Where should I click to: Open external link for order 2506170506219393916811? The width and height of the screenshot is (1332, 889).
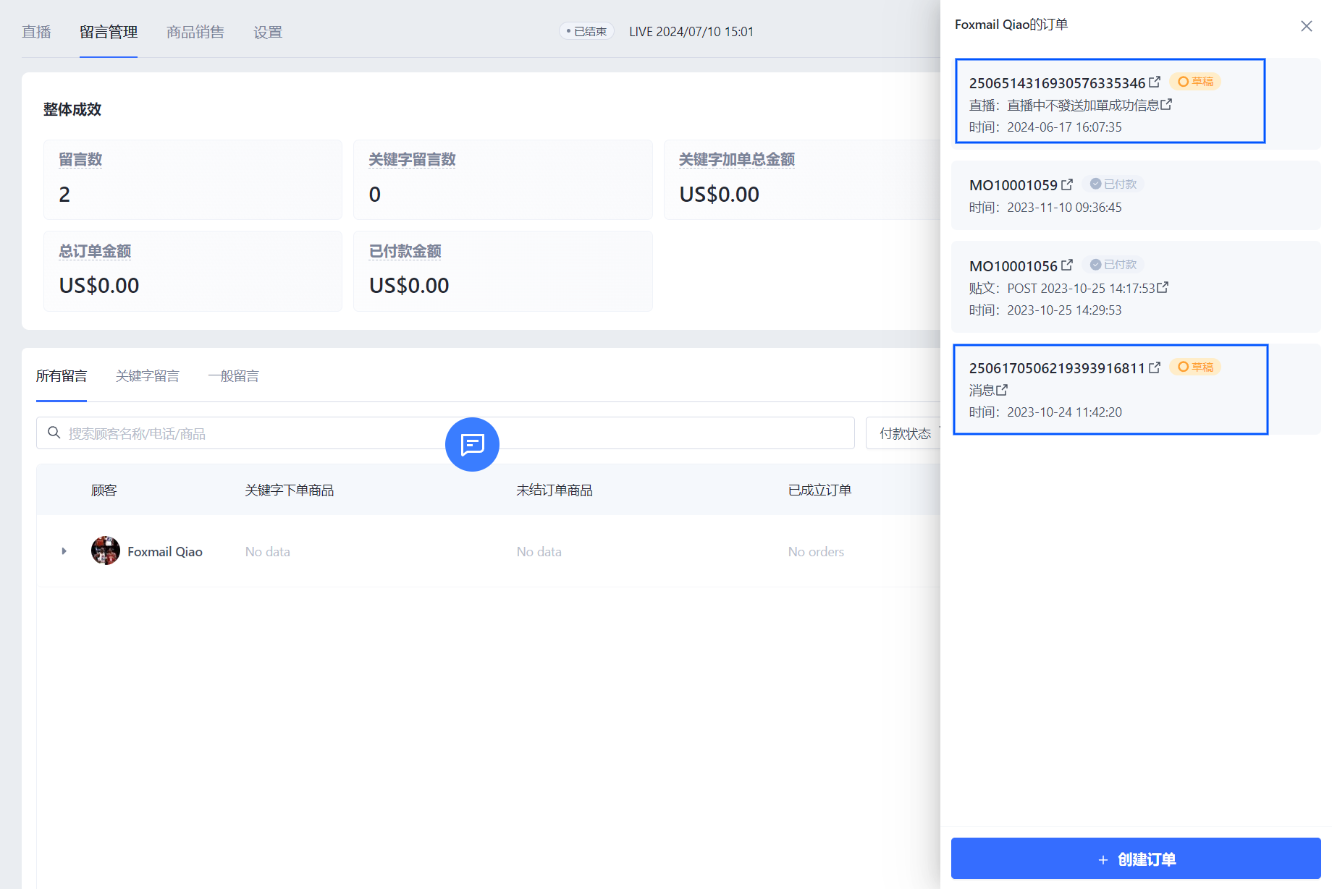coord(1155,367)
